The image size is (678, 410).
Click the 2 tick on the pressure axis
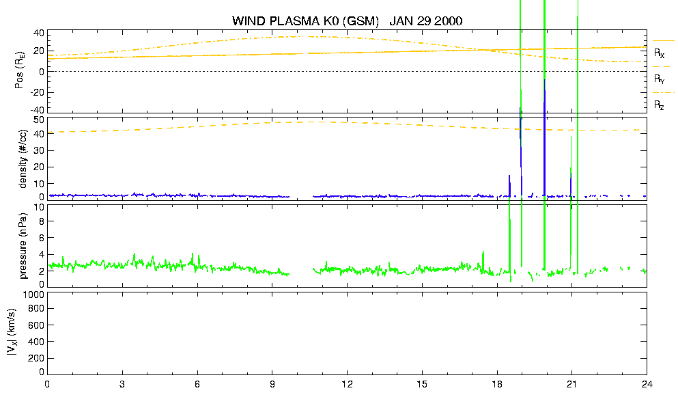[x=42, y=271]
